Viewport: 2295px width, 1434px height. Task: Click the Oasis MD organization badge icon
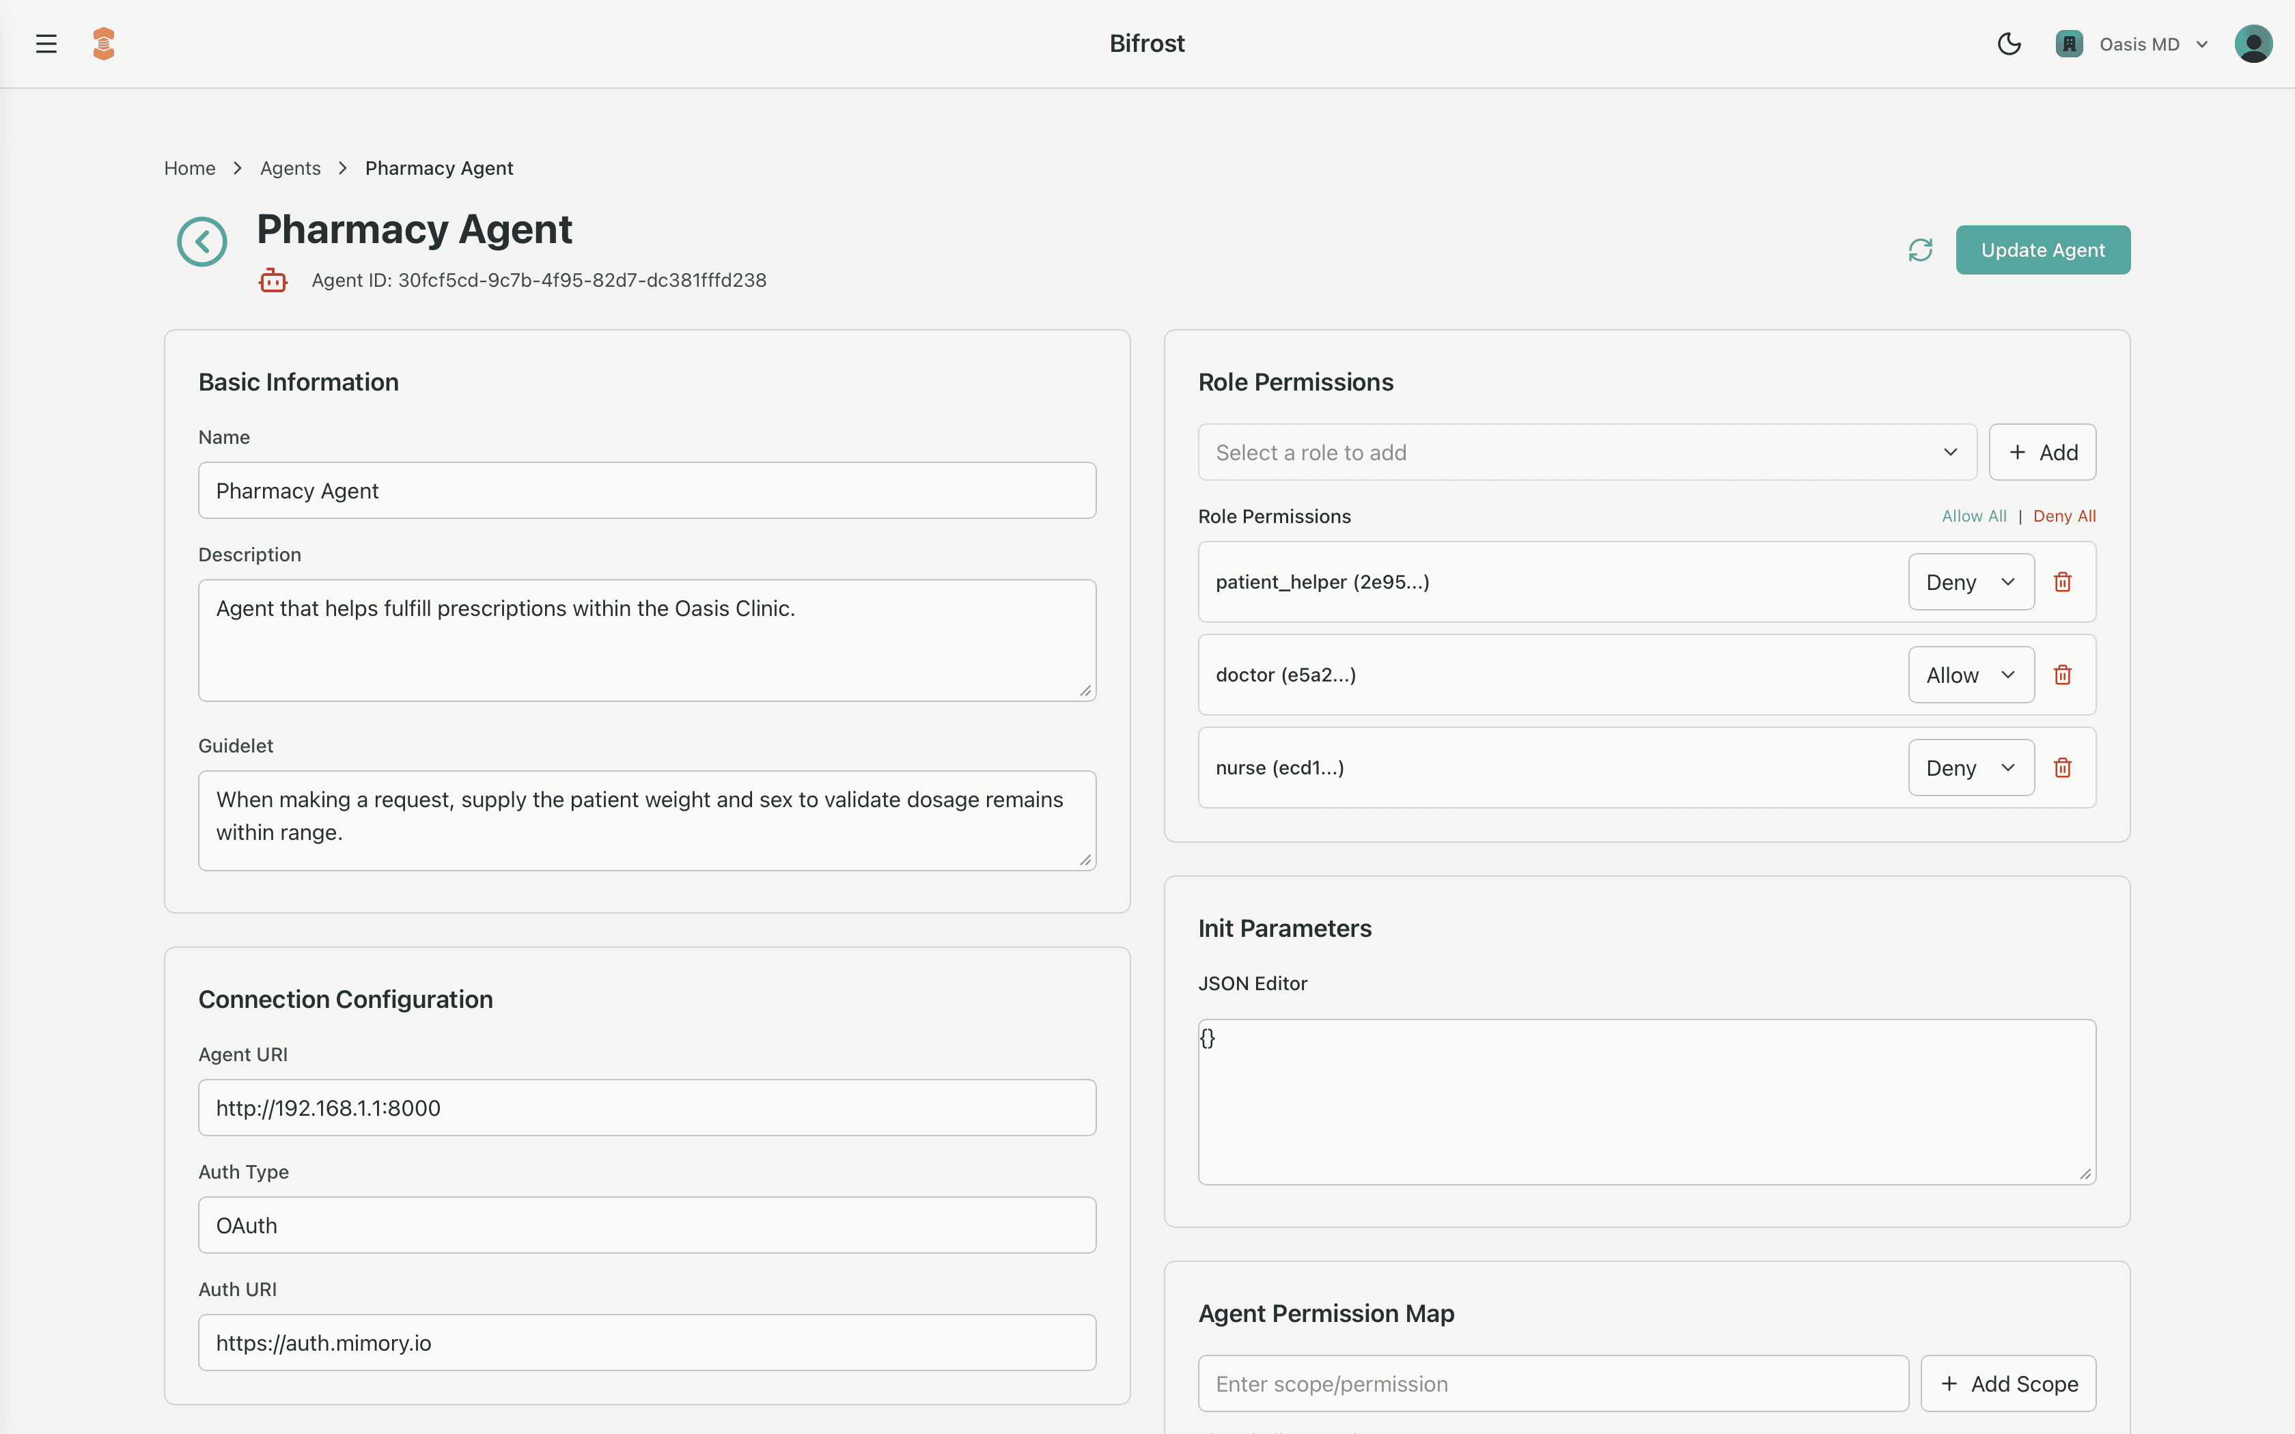click(x=2070, y=42)
